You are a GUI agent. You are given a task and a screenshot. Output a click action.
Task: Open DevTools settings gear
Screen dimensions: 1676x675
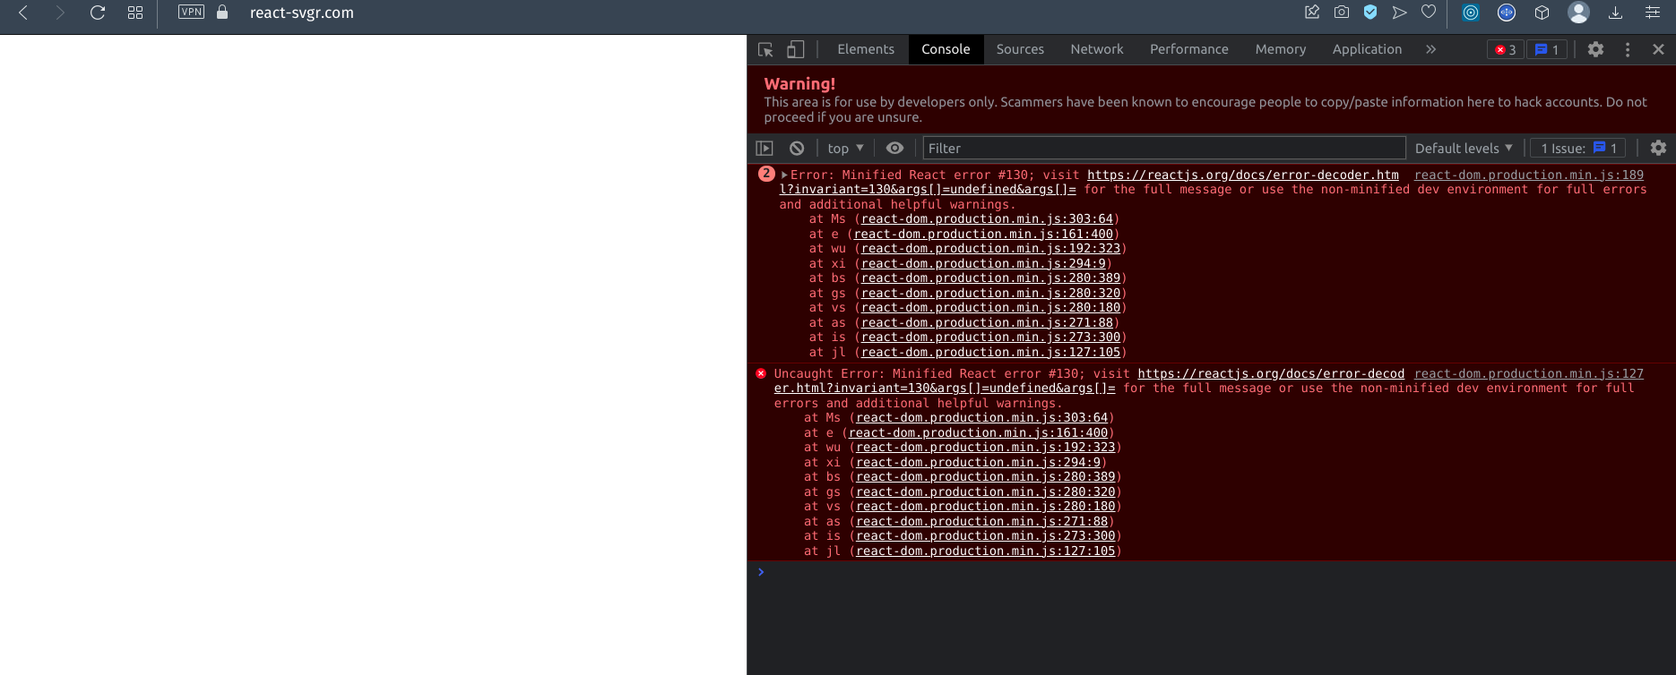tap(1595, 49)
